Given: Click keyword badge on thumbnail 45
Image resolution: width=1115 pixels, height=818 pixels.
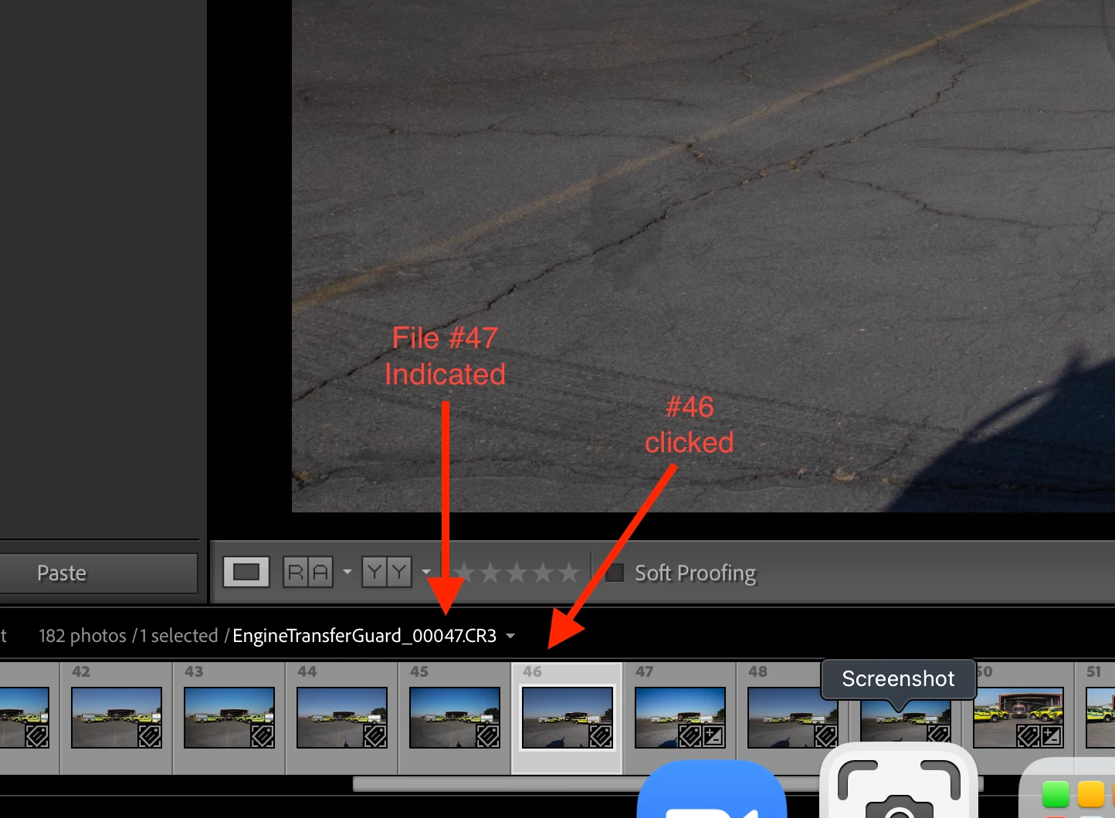Looking at the screenshot, I should [488, 736].
